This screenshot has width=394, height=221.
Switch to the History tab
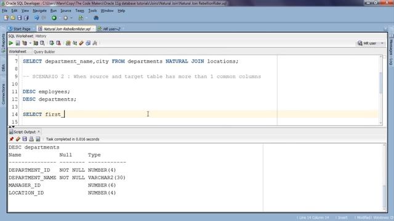pyautogui.click(x=41, y=36)
